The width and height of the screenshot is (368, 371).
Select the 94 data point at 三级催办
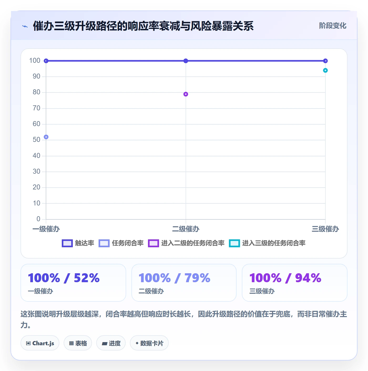(x=325, y=70)
